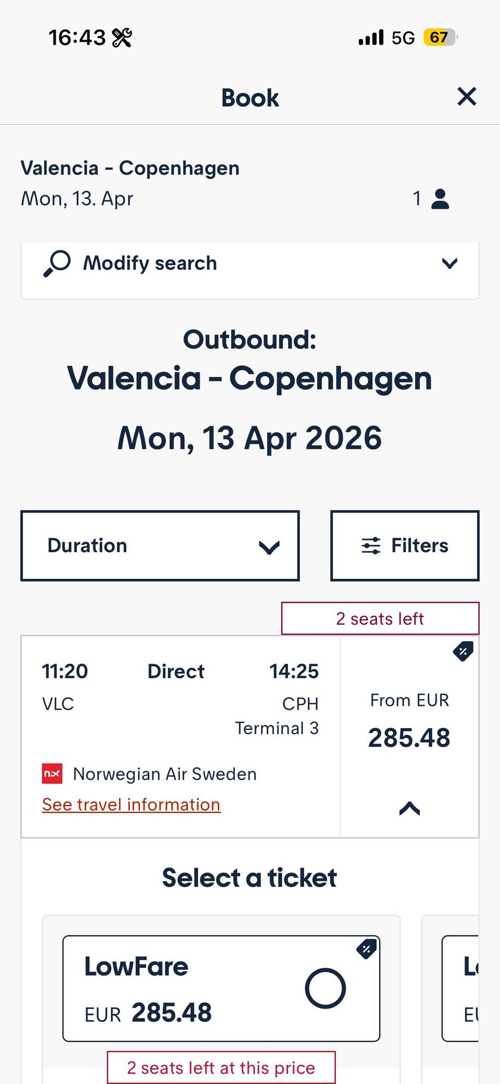Viewport: 500px width, 1084px height.
Task: Tap the cellular signal bars icon
Action: [x=371, y=38]
